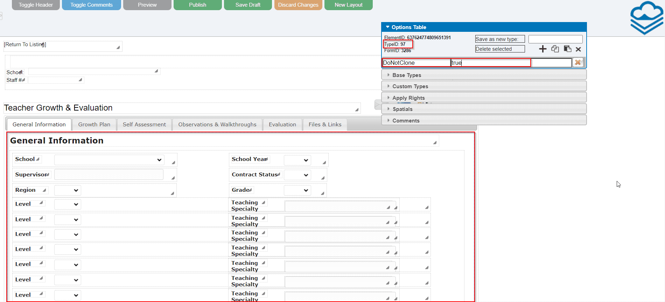Select the General Information heading
Viewport: 665px width, 302px height.
(x=57, y=140)
